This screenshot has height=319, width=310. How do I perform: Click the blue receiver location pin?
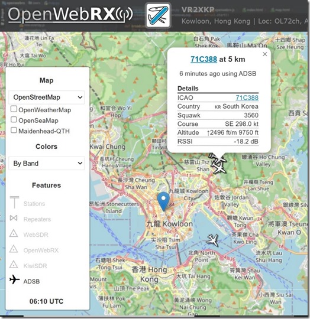coord(163,201)
